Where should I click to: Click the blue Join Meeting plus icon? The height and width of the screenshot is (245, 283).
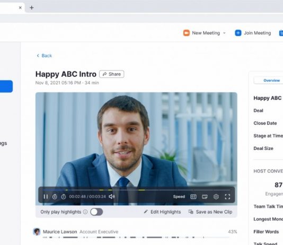(x=238, y=33)
